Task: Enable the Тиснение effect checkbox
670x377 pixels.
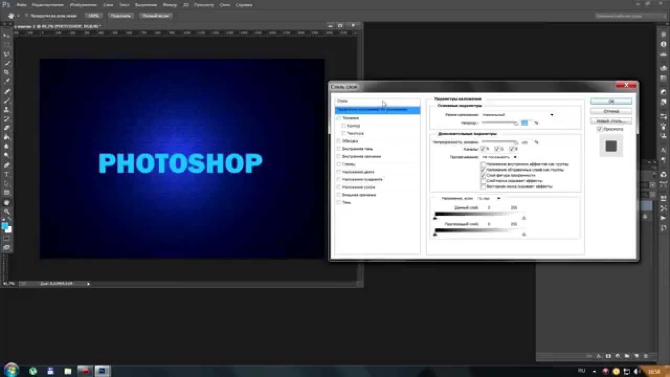Action: pos(339,118)
